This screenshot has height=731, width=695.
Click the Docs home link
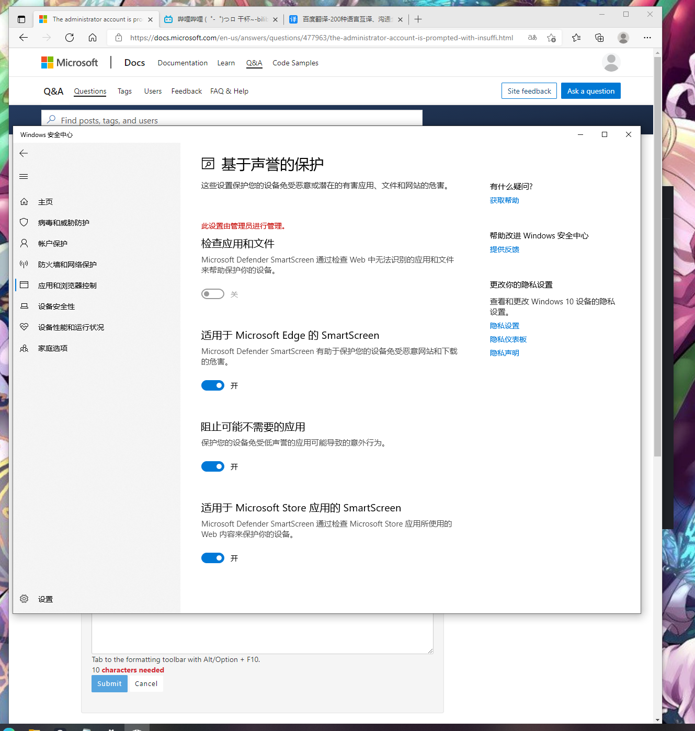point(134,63)
